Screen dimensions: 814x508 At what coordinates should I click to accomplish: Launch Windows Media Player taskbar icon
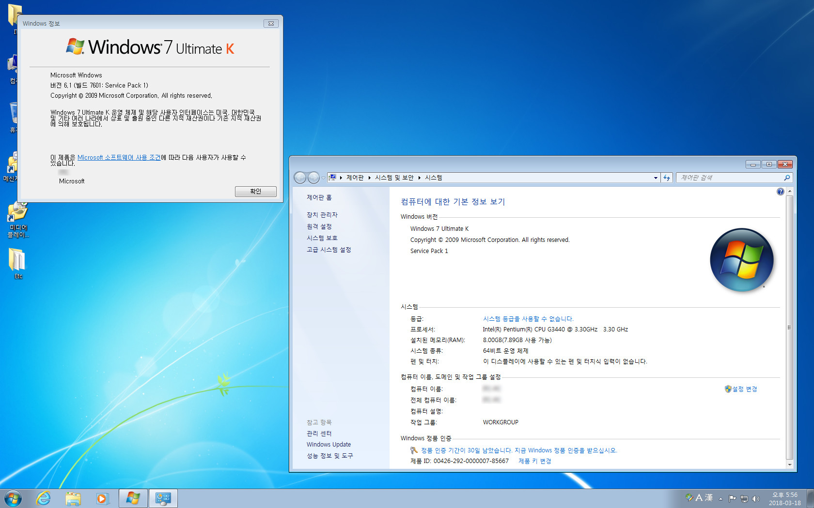[102, 498]
